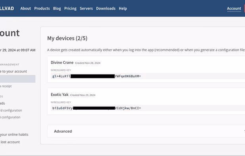The height and width of the screenshot is (156, 245).
Task: Click the Account link in the navbar
Action: (x=234, y=8)
